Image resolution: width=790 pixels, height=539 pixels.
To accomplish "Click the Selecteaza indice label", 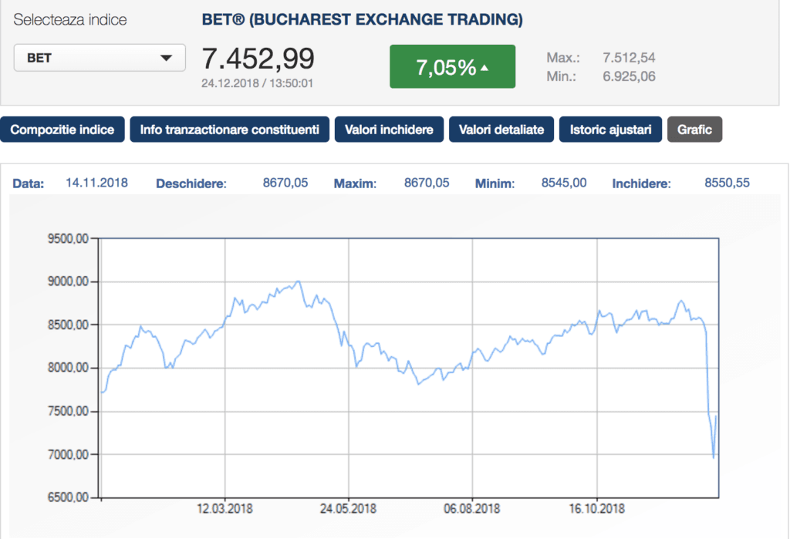I will point(70,19).
